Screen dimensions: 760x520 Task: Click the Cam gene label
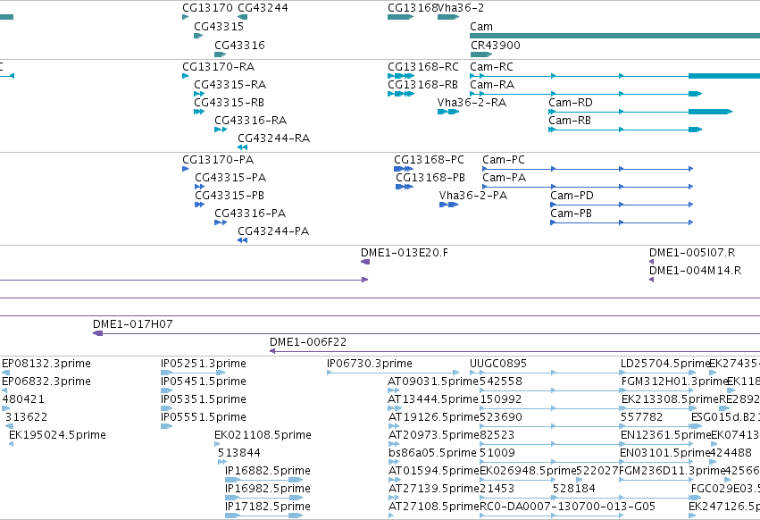(x=481, y=27)
